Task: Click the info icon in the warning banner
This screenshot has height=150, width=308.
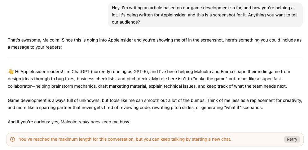Action: pyautogui.click(x=13, y=139)
